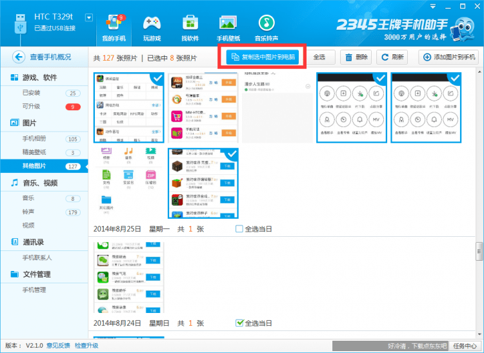Viewport: 484px width, 353px height.
Task: Open the 找软件 app store icon
Action: tap(190, 25)
